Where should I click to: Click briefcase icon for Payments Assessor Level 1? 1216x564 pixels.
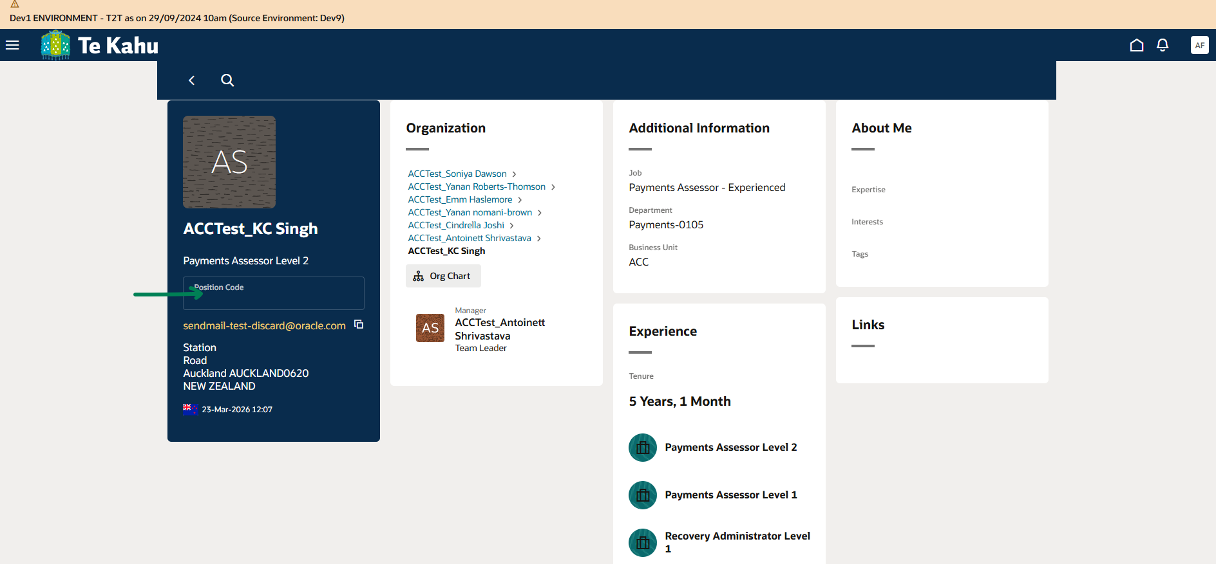tap(643, 495)
